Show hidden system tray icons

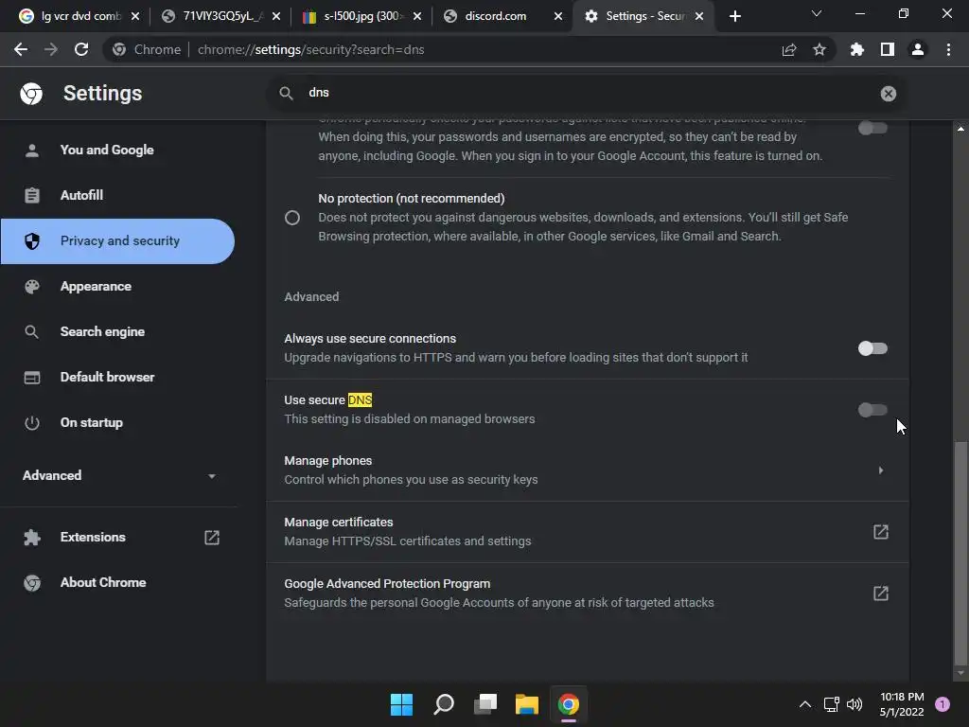pos(804,704)
